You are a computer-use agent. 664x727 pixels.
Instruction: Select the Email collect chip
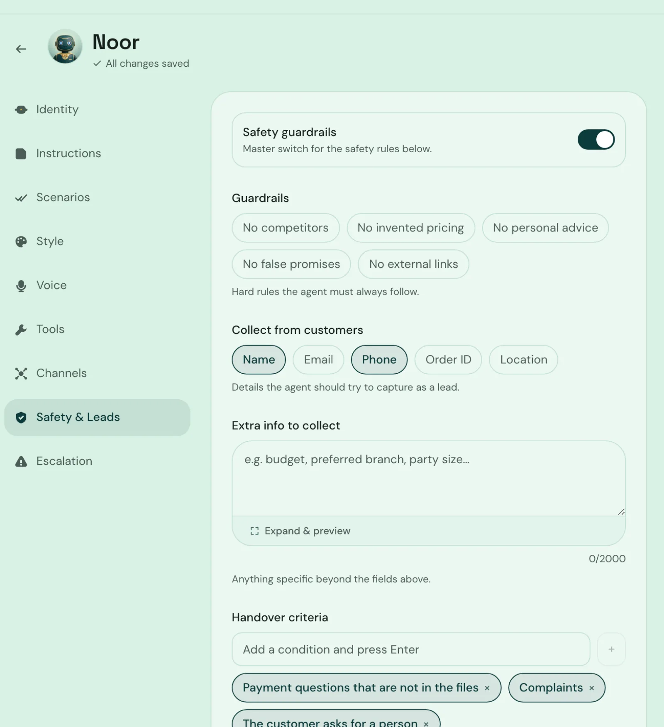point(318,360)
